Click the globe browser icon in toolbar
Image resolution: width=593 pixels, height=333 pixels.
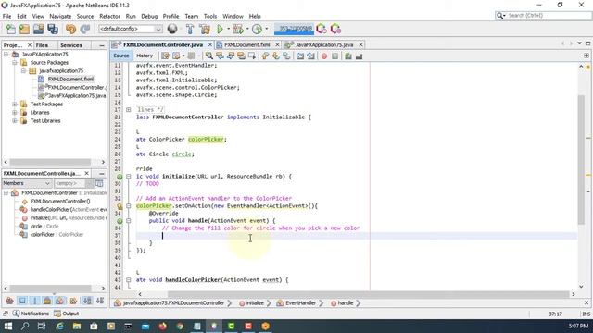tap(172, 29)
